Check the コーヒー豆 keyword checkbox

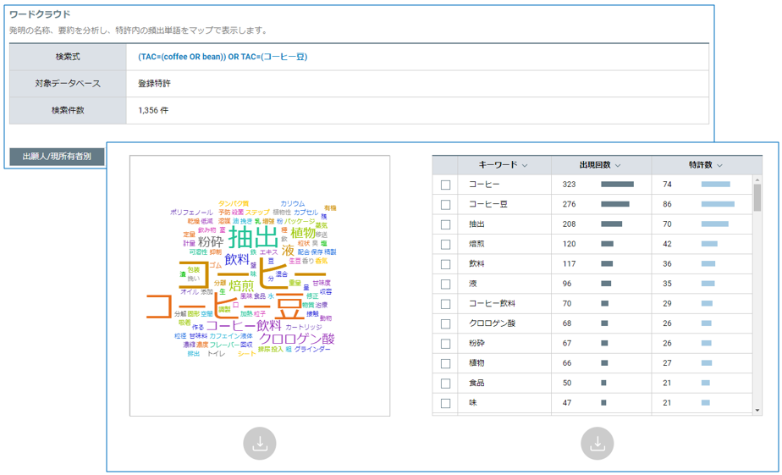pos(445,204)
